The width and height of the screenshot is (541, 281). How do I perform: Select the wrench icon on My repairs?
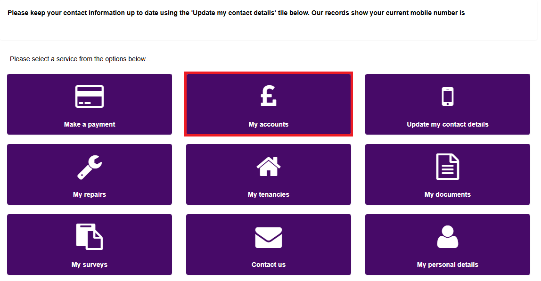(x=90, y=166)
